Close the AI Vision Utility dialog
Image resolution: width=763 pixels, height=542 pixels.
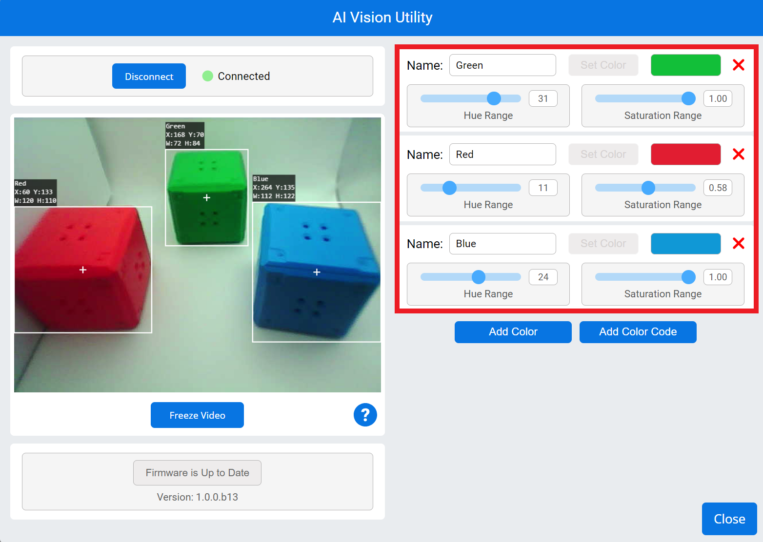[729, 519]
